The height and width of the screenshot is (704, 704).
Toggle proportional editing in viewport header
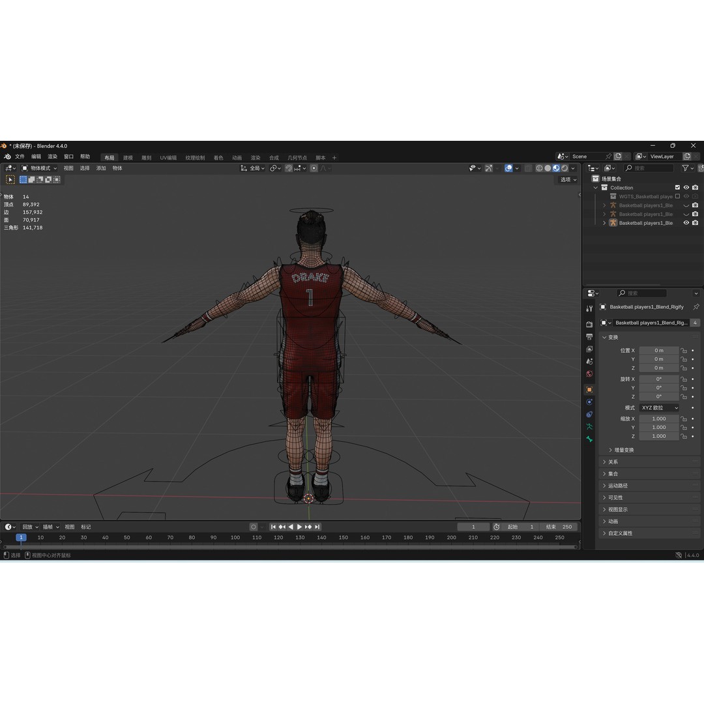click(x=314, y=168)
